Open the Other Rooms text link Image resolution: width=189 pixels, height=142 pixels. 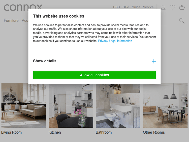click(154, 132)
